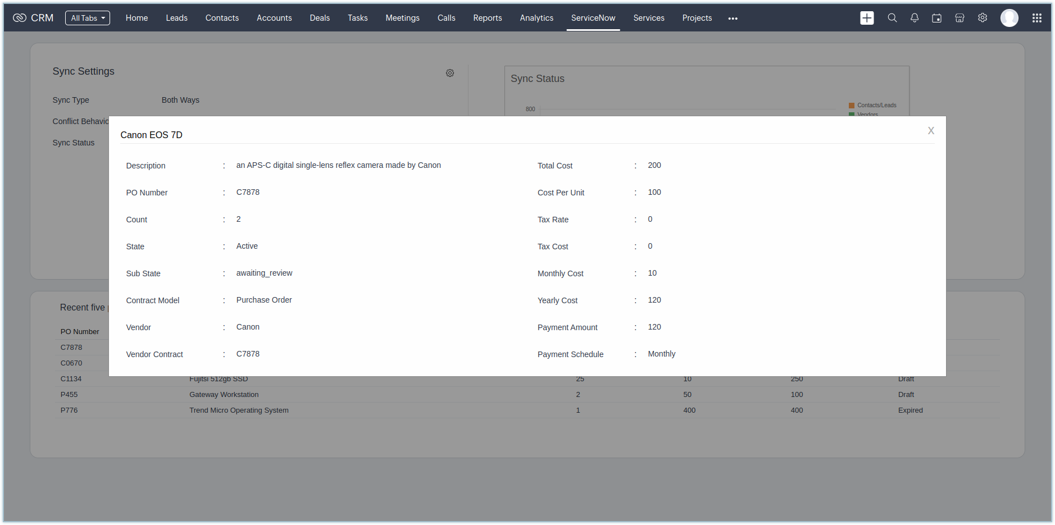
Task: Open the setup gear icon in header
Action: pyautogui.click(x=983, y=18)
